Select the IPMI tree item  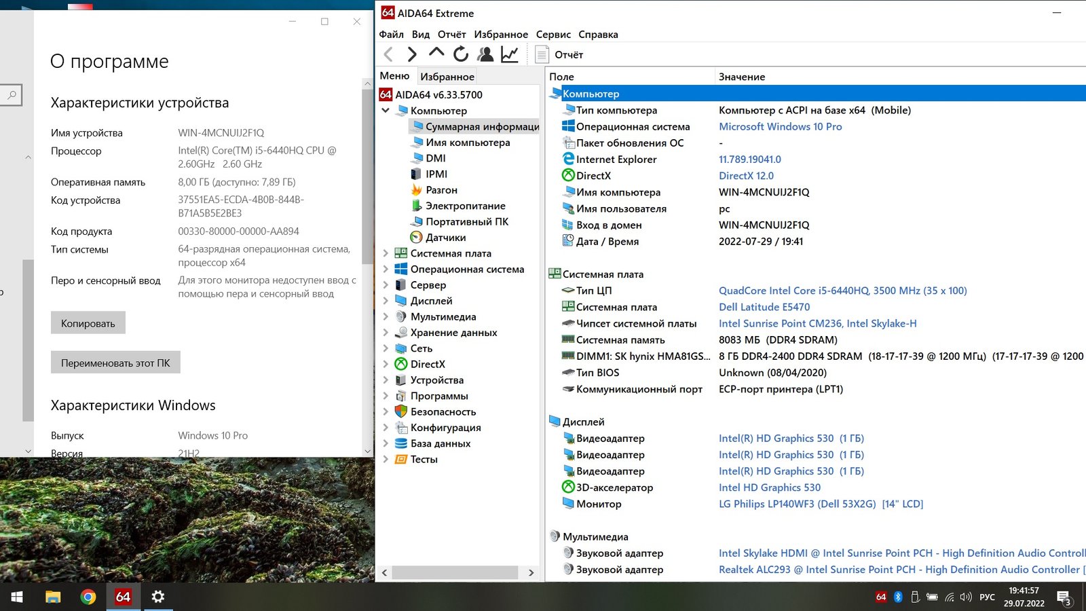pos(436,174)
